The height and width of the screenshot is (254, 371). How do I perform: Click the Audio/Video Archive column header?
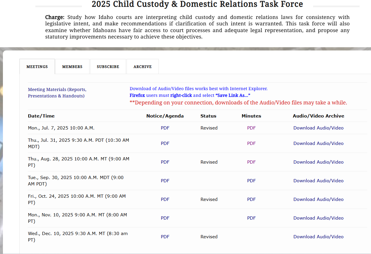tap(318, 116)
